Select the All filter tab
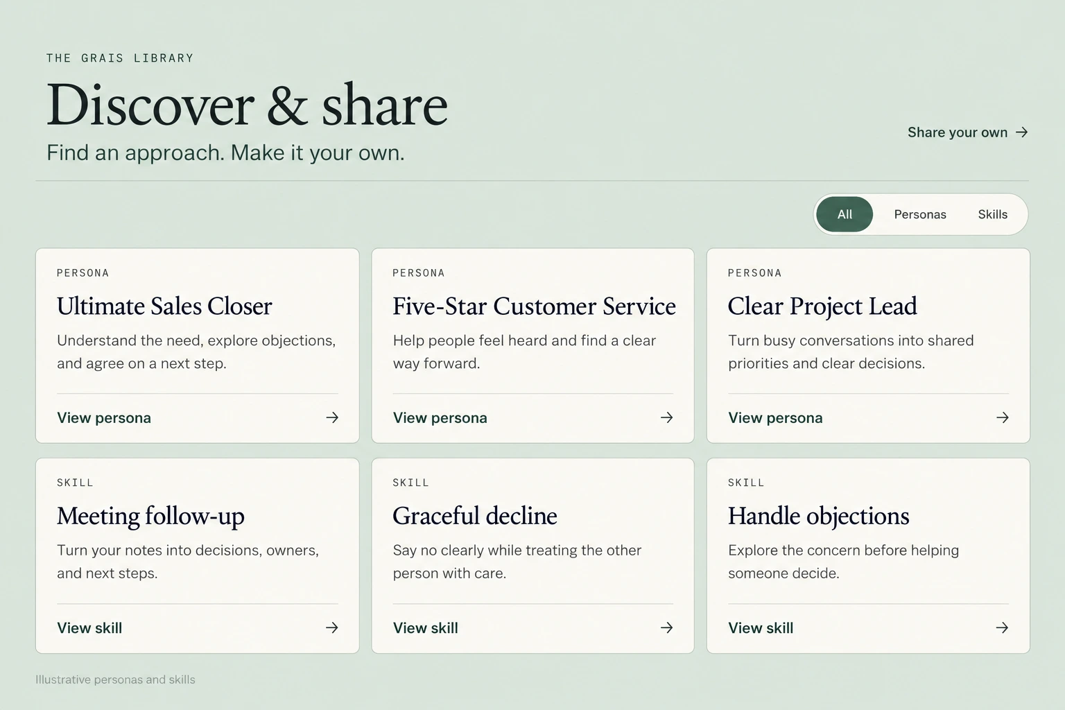1065x710 pixels. tap(845, 214)
